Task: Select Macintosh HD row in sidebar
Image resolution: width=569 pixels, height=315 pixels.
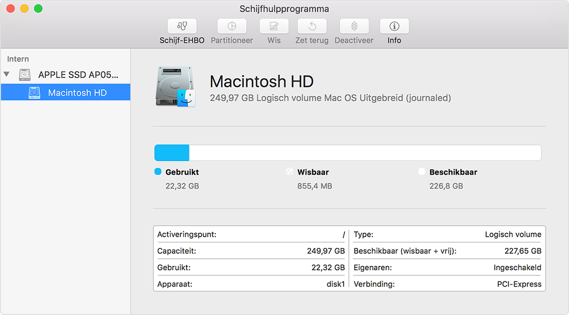Action: [65, 92]
